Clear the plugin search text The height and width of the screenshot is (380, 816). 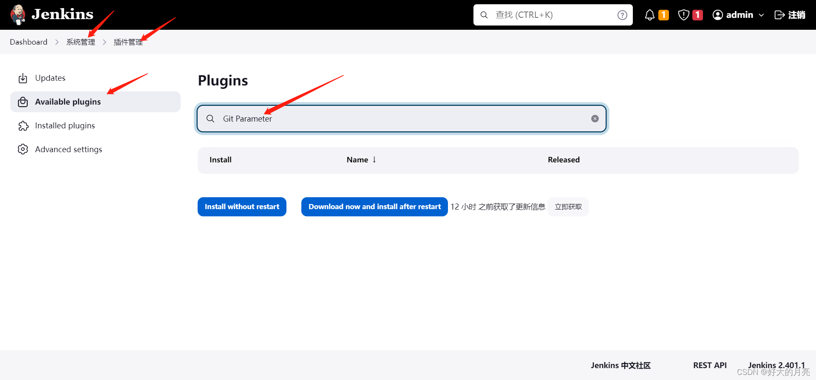point(595,119)
